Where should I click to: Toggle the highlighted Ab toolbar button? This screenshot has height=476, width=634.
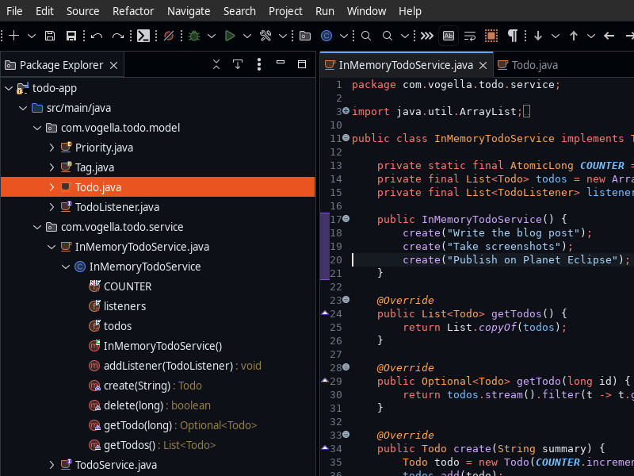(x=449, y=36)
